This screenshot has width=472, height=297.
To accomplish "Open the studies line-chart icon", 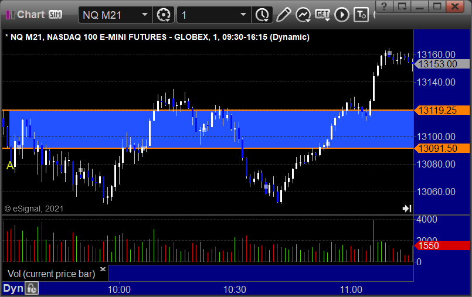I will pos(303,15).
